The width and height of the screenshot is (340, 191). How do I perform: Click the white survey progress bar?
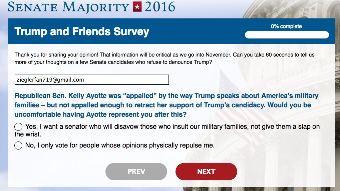pos(287,35)
